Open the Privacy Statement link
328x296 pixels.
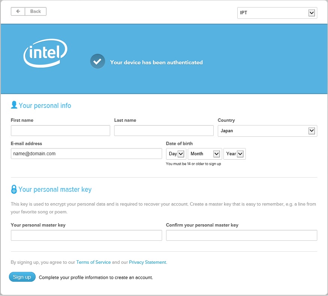147,262
